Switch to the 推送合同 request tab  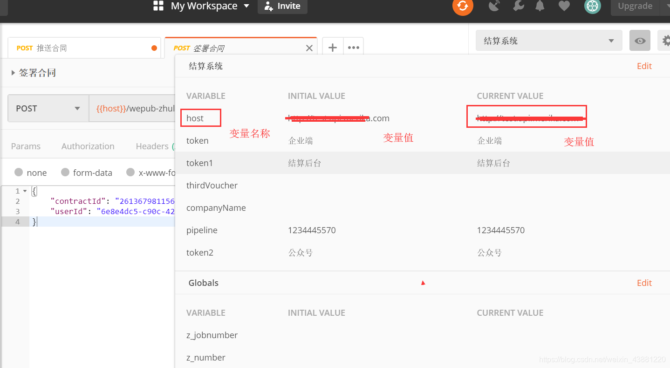[x=84, y=48]
